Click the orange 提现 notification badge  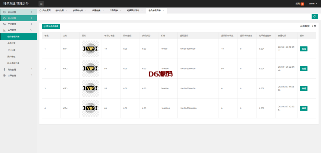(302, 4)
